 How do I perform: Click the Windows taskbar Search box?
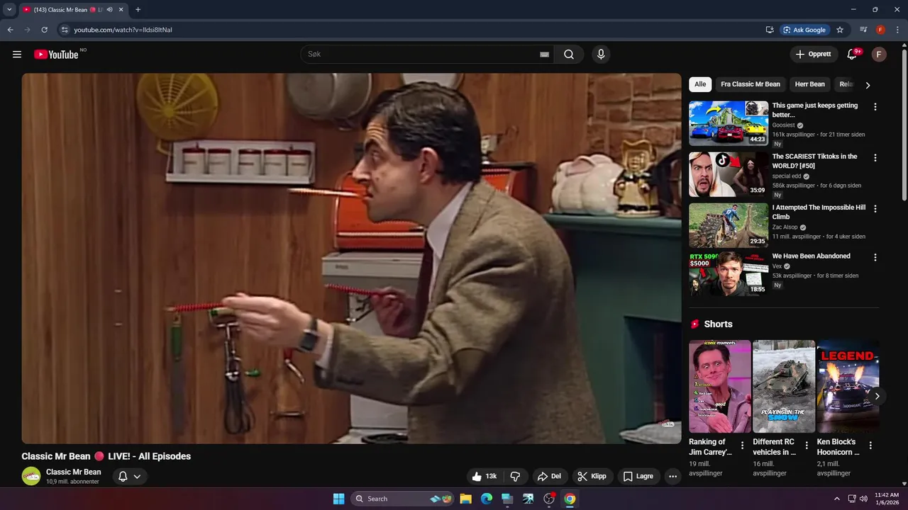(x=403, y=499)
